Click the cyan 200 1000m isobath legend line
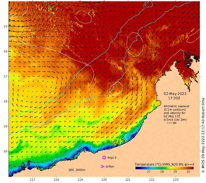This screenshot has width=206, height=183. pyautogui.click(x=73, y=172)
